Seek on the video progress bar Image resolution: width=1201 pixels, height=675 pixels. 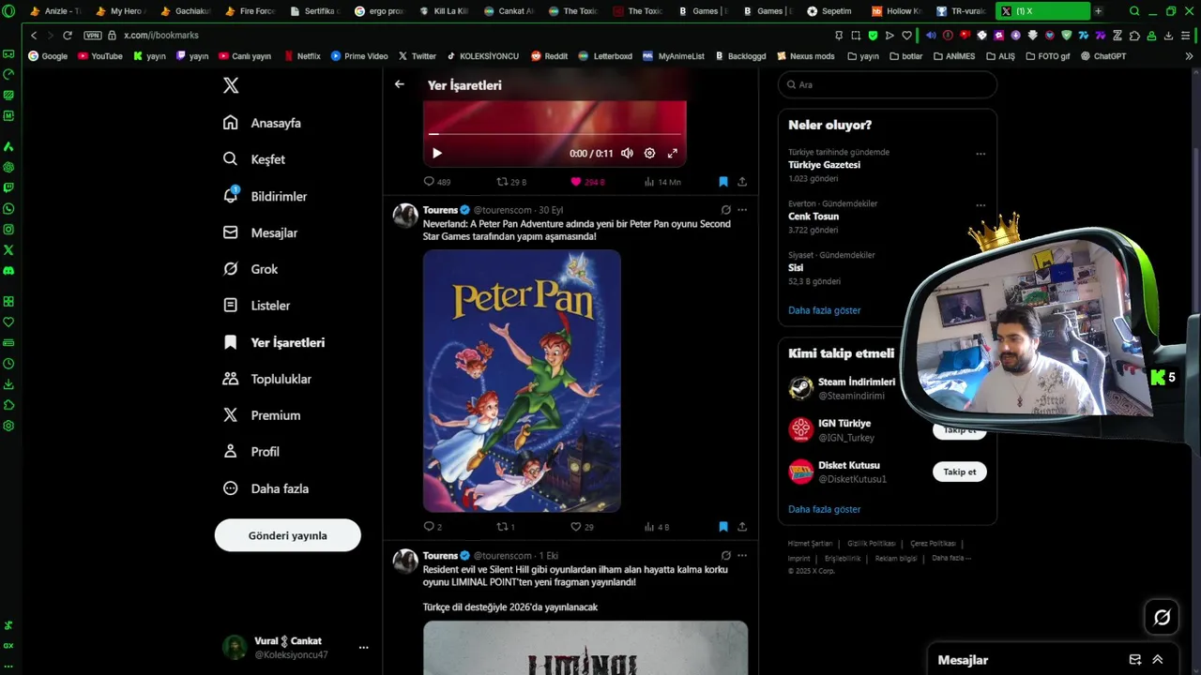(x=555, y=134)
